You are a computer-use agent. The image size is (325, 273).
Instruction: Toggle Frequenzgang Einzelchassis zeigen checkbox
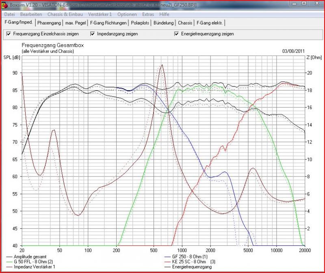9,34
